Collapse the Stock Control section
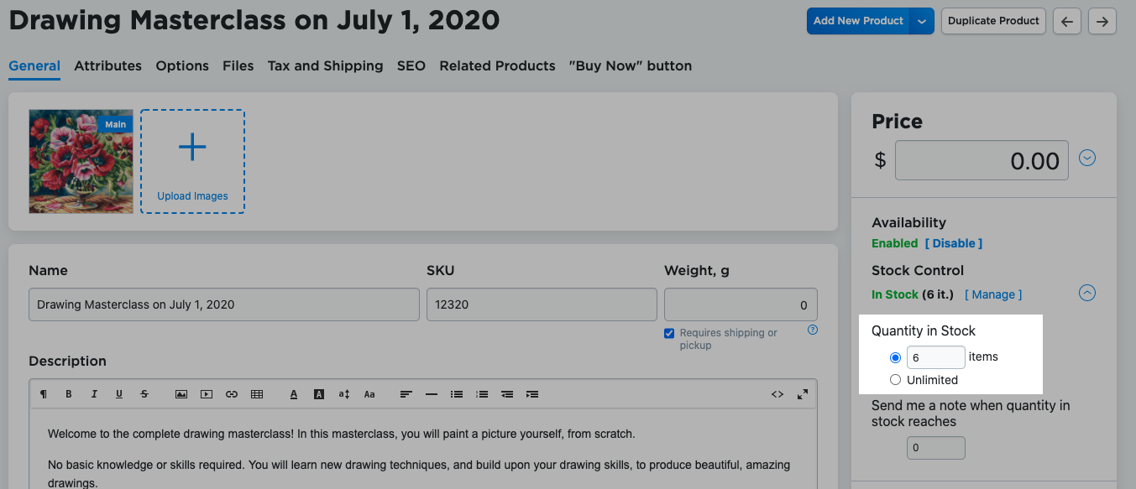The width and height of the screenshot is (1136, 489). click(x=1087, y=293)
